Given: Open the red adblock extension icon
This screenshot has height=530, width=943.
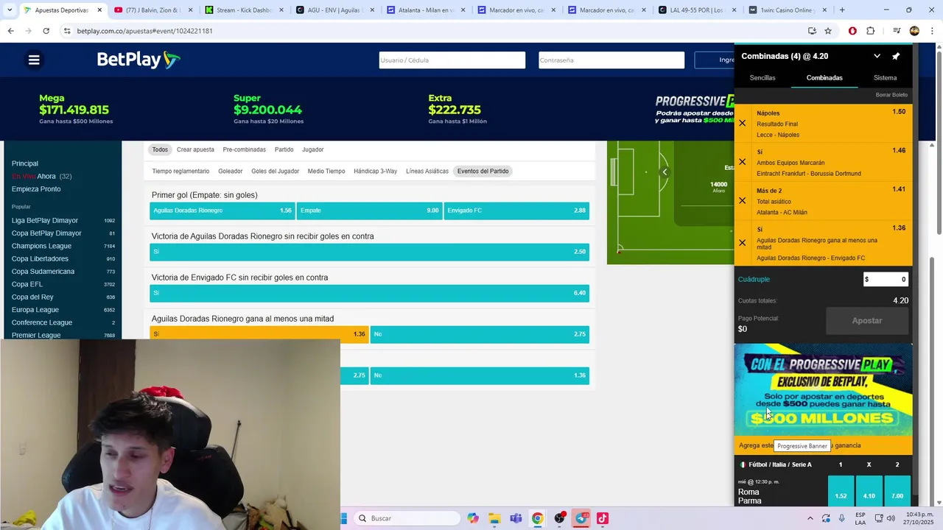Looking at the screenshot, I should pyautogui.click(x=852, y=31).
